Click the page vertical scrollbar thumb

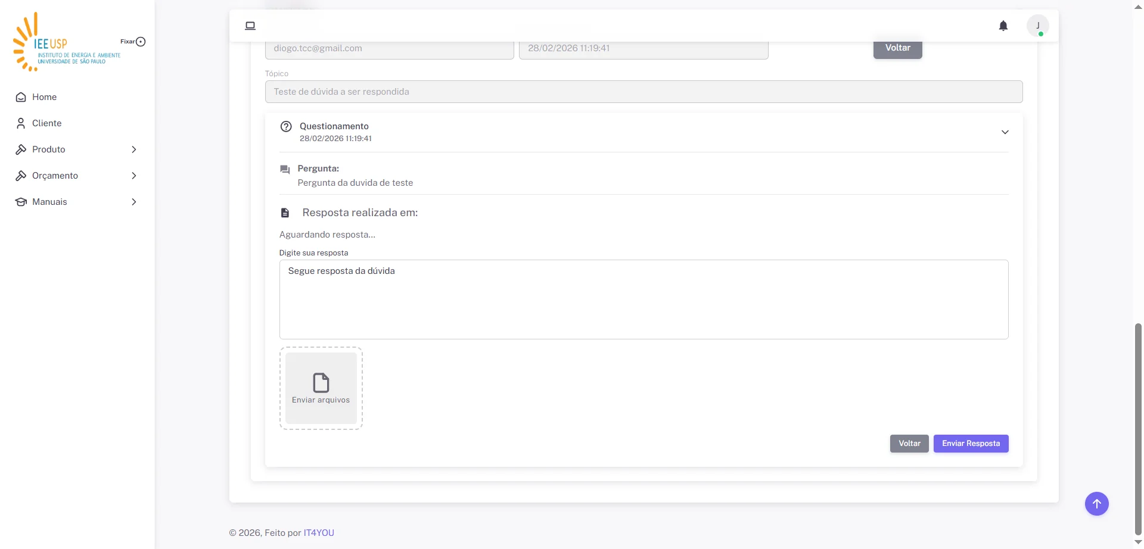[1138, 429]
